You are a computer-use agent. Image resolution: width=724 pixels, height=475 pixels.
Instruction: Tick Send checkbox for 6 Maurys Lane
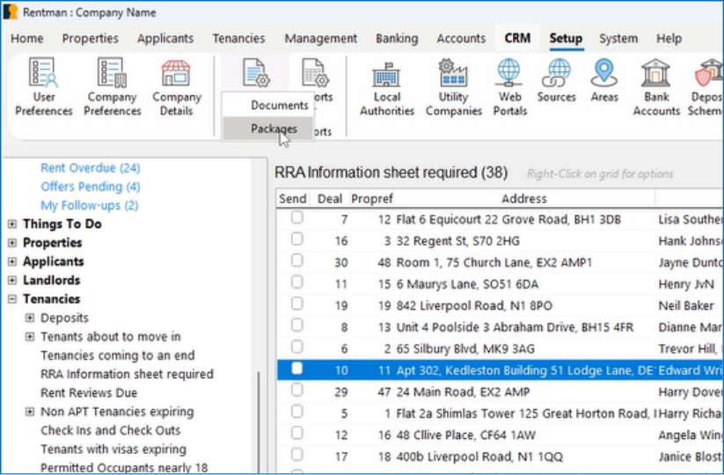[x=296, y=282]
